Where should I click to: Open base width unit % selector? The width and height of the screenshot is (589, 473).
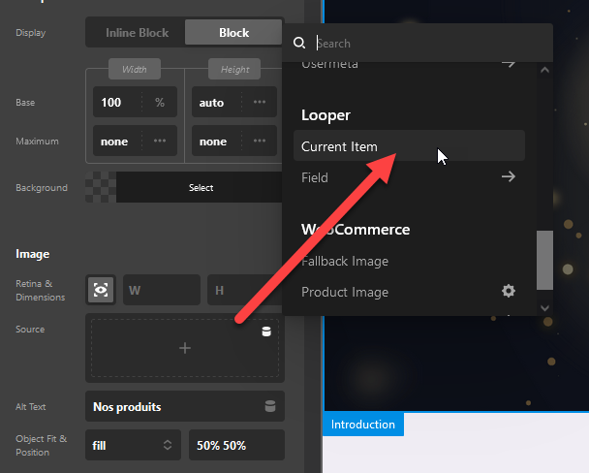[x=160, y=102]
